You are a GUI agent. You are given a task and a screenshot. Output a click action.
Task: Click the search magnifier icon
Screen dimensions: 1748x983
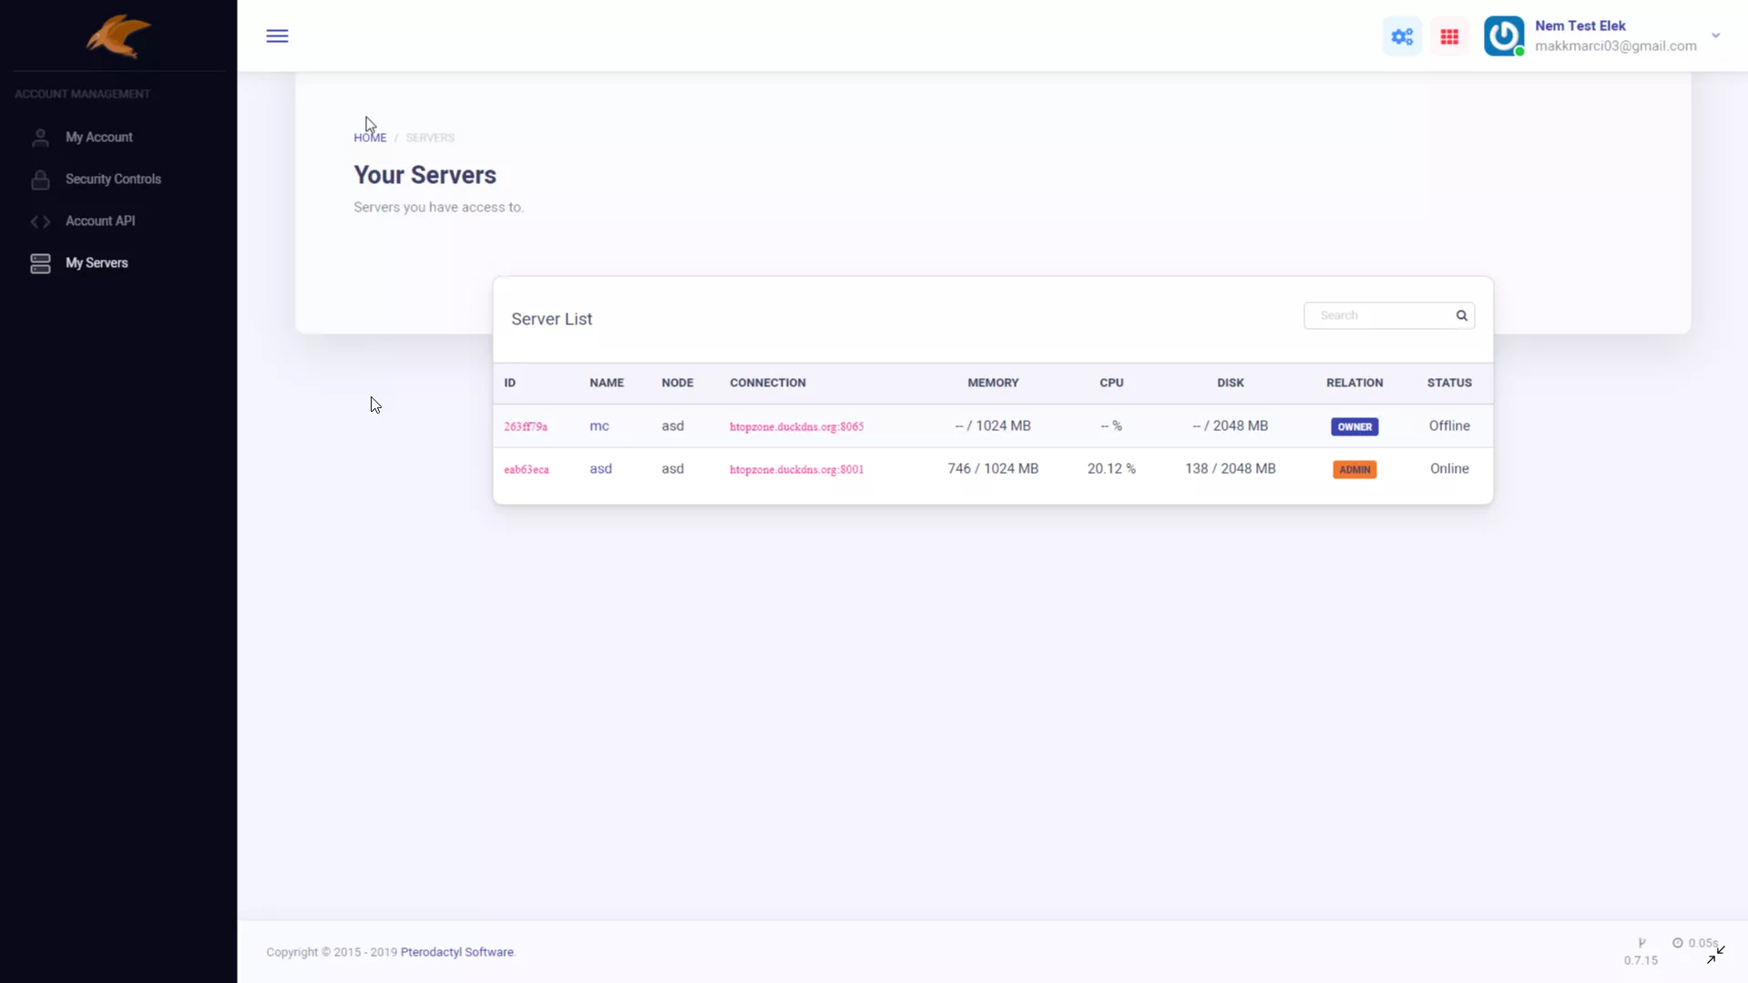click(x=1461, y=316)
